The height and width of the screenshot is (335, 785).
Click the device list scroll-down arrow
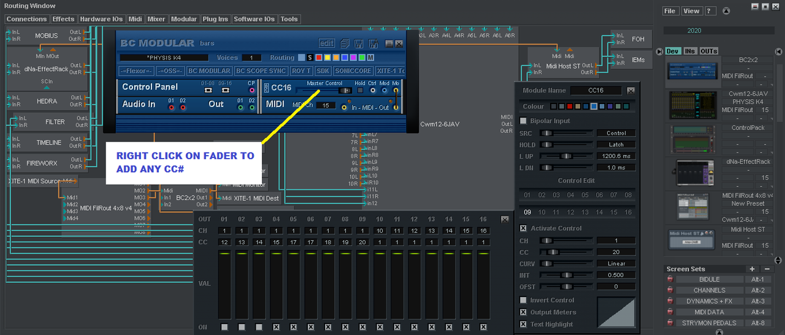coord(779,260)
